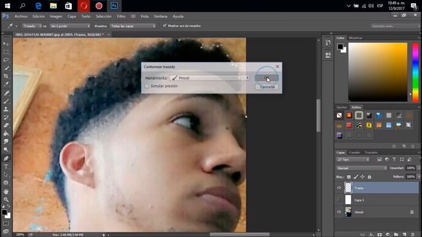The image size is (422, 237).
Task: Toggle Quick Mask mode icon
Action: tap(6, 223)
